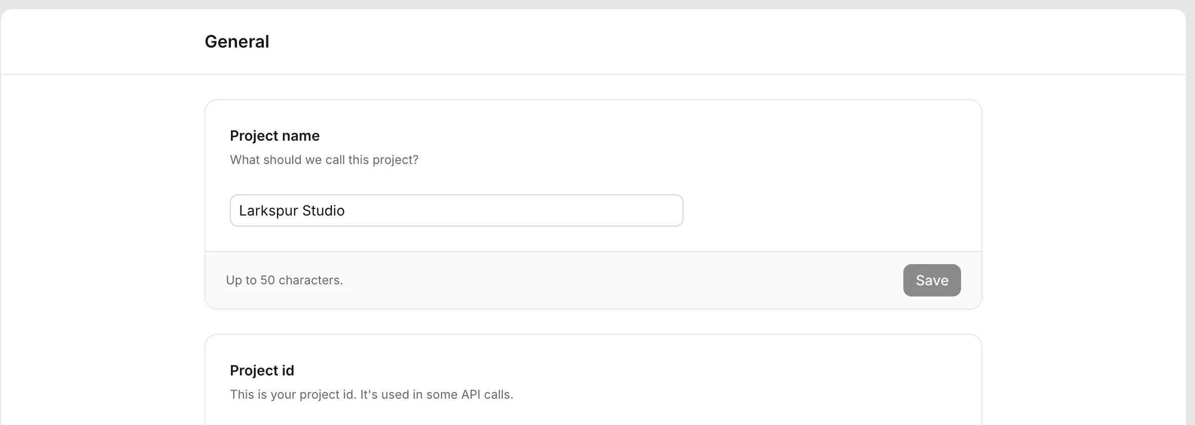
Task: Select "What should we call this project?" text
Action: 324,160
